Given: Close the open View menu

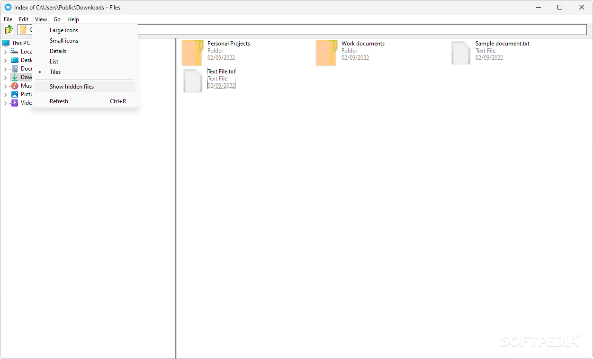Looking at the screenshot, I should click(x=41, y=19).
